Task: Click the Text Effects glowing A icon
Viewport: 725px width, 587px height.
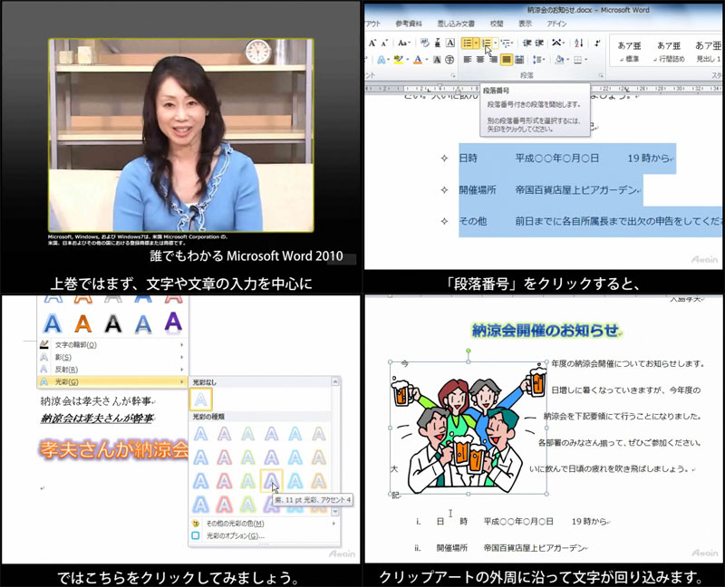Action: [381, 60]
